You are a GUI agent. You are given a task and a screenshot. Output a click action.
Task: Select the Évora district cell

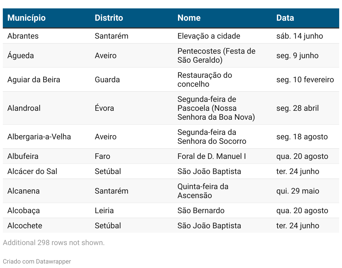(x=104, y=108)
